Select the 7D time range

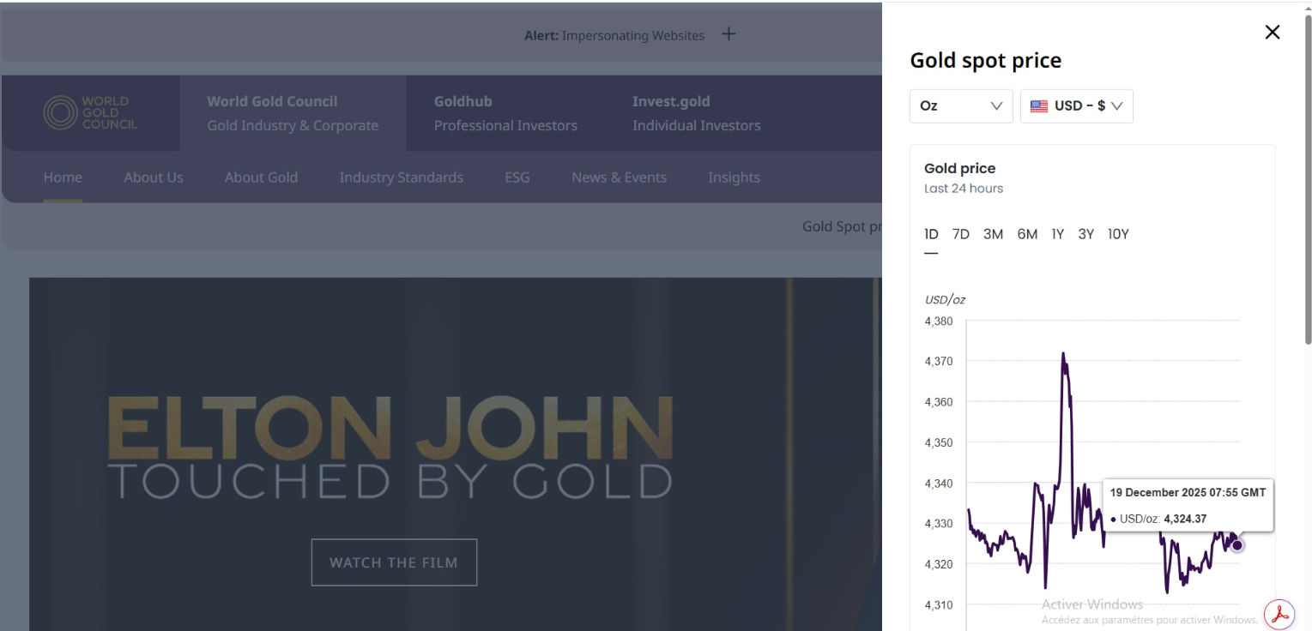[x=960, y=234]
